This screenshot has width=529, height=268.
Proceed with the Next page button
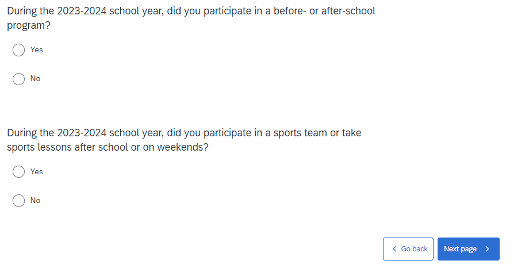[468, 249]
